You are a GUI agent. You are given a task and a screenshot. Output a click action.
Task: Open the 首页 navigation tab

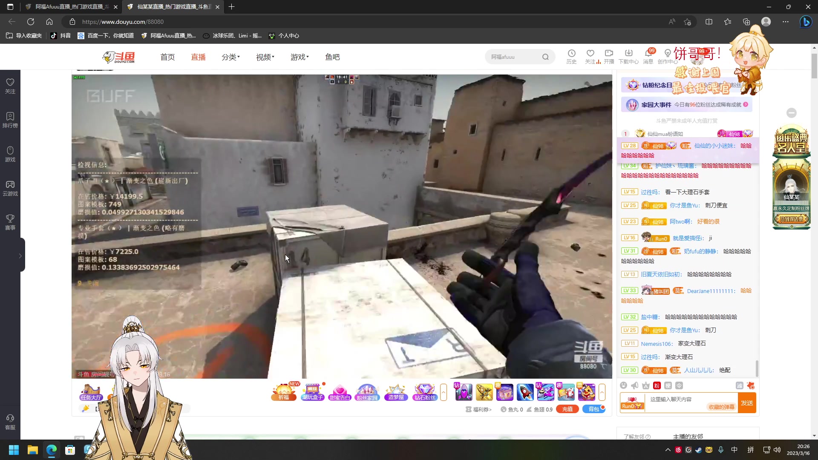pos(167,57)
